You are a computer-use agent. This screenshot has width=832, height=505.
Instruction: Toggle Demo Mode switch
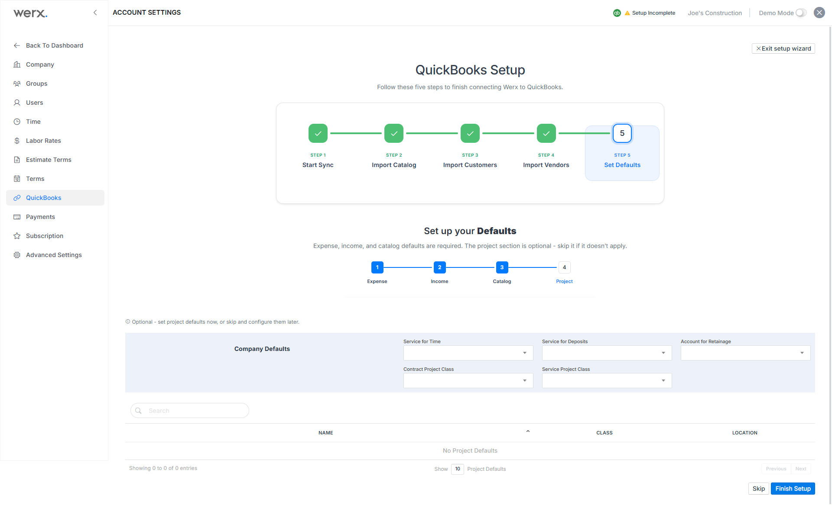point(801,13)
